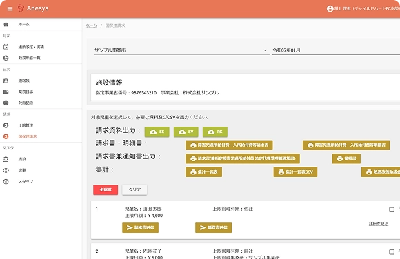Click 児童名:山田 太郎 text
Image resolution: width=400 pixels, height=259 pixels.
click(x=143, y=209)
